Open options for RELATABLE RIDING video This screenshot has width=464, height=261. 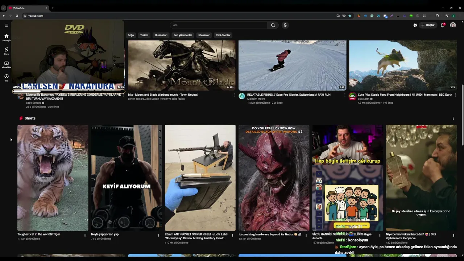point(345,95)
